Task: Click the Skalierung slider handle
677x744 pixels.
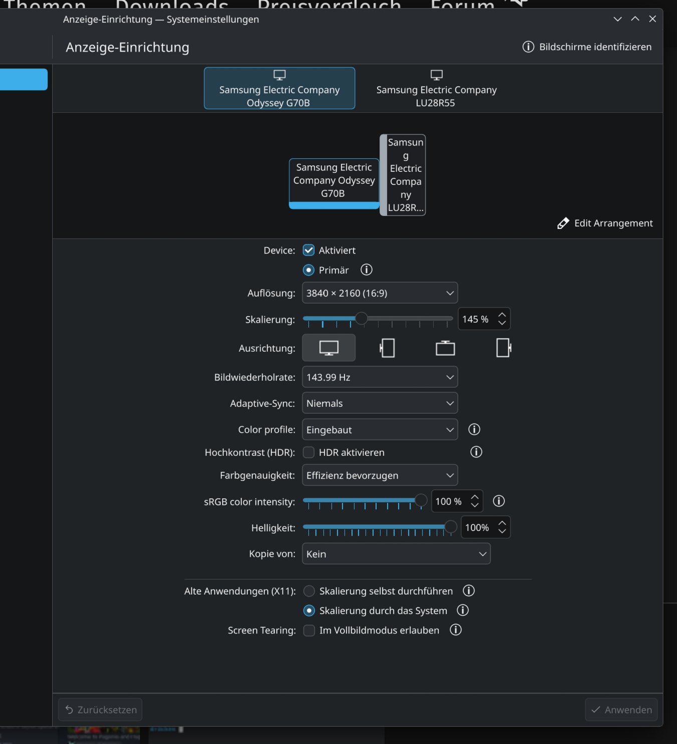Action: tap(361, 318)
